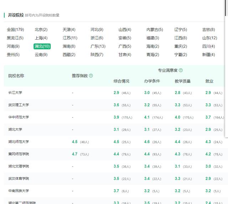This screenshot has height=204, width=228.
Task: Choose 辽宁(5) province
Action: [x=181, y=30]
